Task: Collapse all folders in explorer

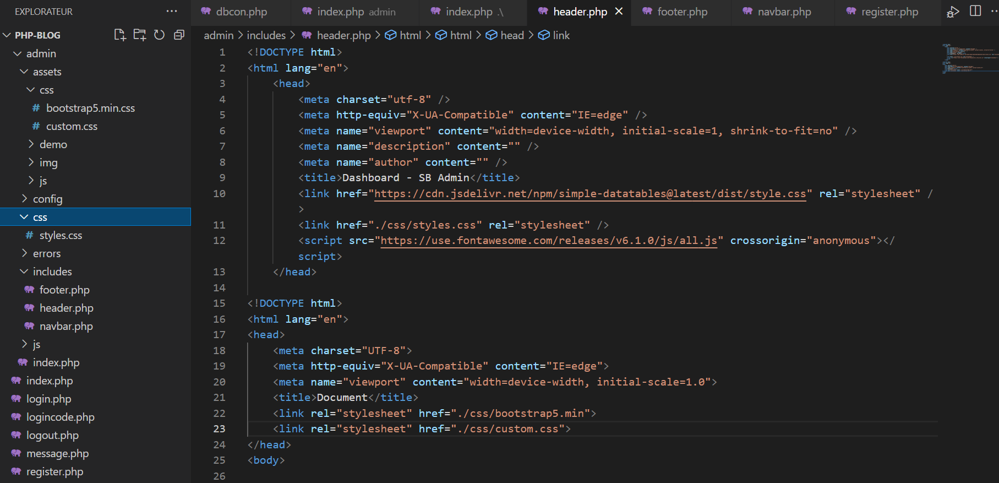Action: (x=179, y=35)
